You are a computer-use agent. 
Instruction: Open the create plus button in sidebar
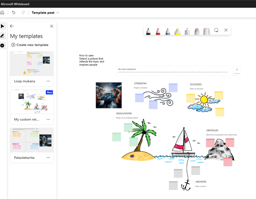(2, 45)
